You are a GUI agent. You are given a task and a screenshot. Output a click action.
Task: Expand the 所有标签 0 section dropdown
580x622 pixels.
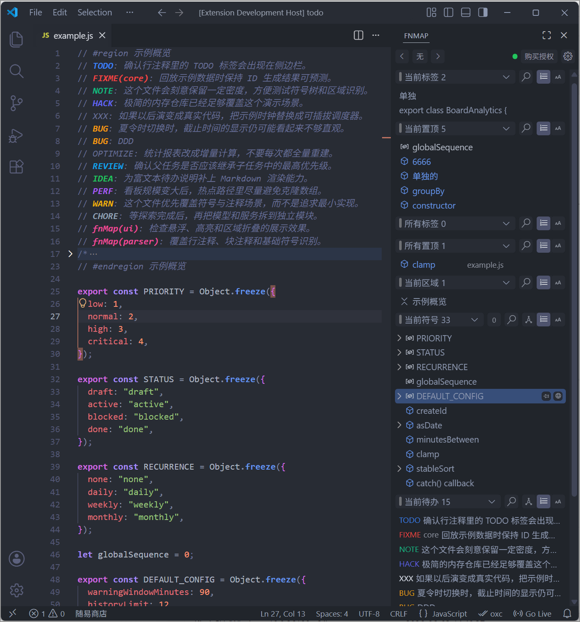(506, 223)
